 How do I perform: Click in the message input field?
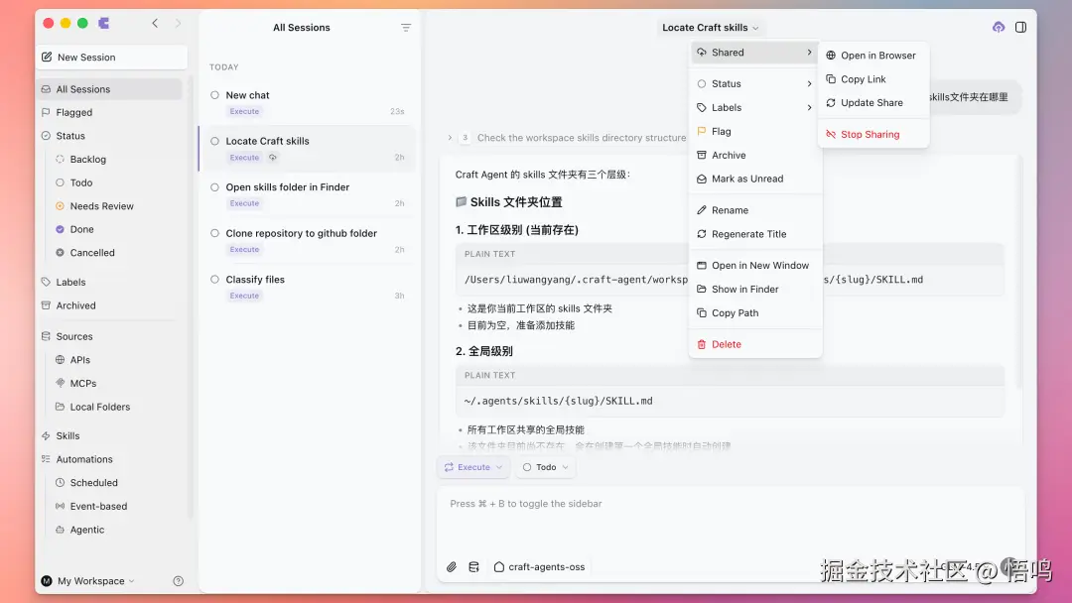pos(731,520)
